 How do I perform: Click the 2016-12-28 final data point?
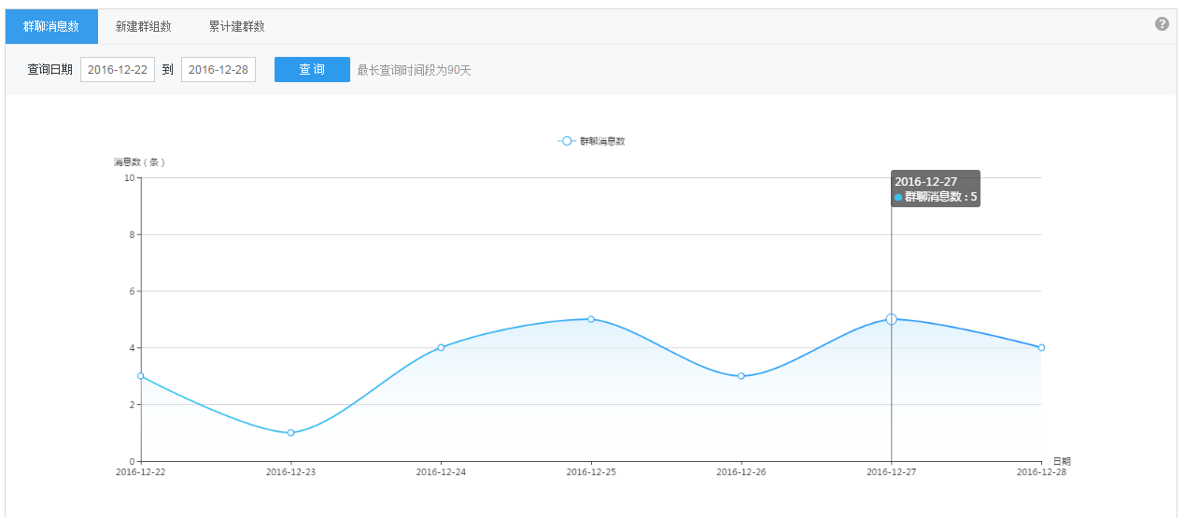(1041, 347)
